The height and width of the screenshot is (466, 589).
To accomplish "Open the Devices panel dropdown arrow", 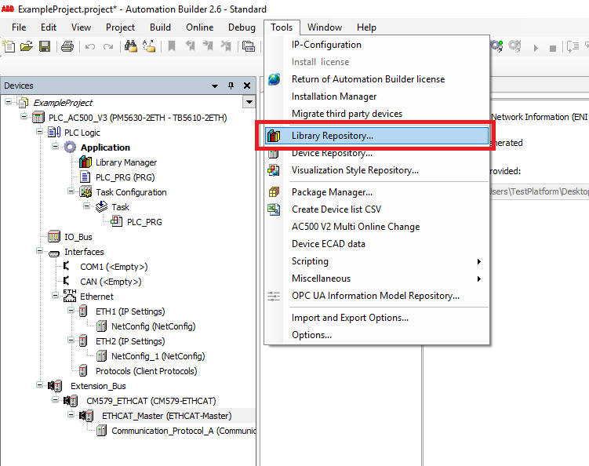I will 215,86.
